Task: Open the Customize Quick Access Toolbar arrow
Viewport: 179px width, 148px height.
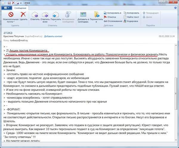Action: [21, 3]
